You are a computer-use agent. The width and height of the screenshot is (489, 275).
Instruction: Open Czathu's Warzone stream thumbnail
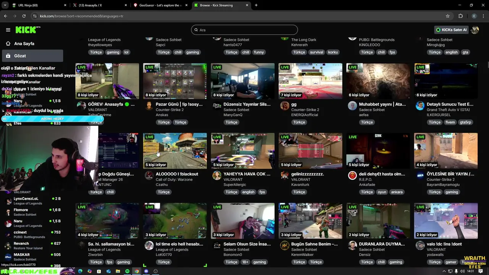point(175,151)
